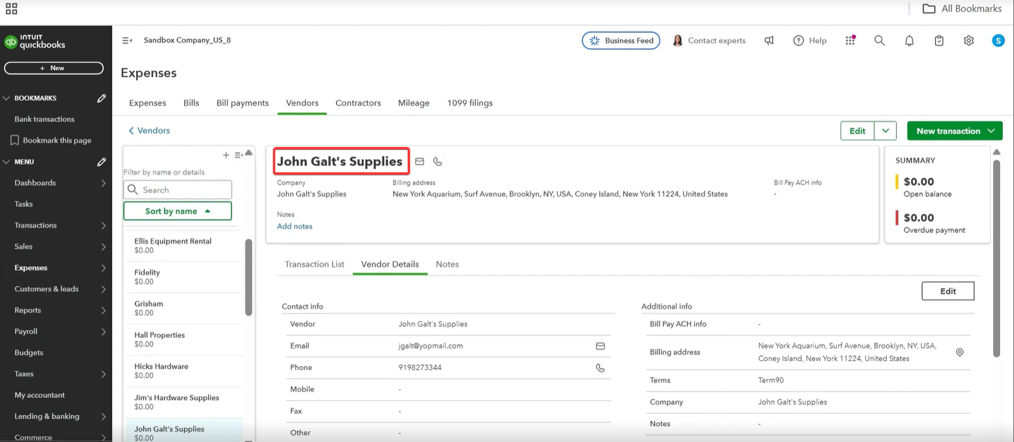The image size is (1014, 442).
Task: Select Jim's Hardware Supplies vendor
Action: 184,402
